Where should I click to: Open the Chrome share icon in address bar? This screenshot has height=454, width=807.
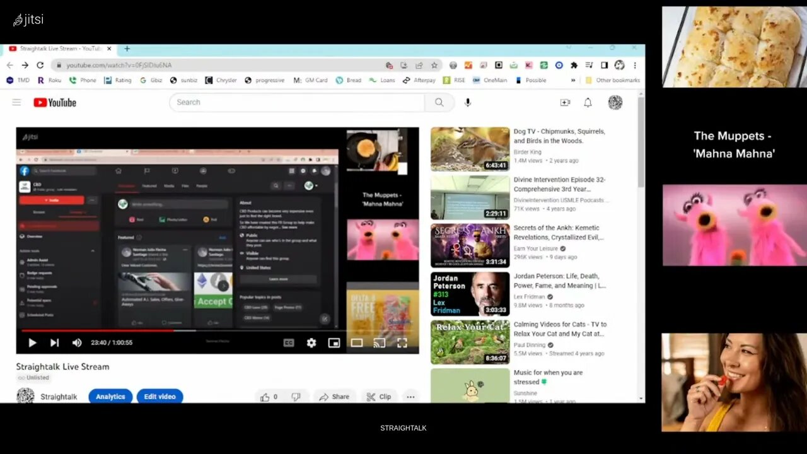419,65
